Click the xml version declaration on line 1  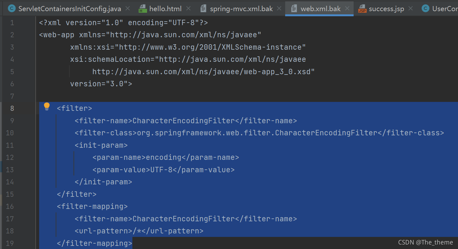[123, 23]
